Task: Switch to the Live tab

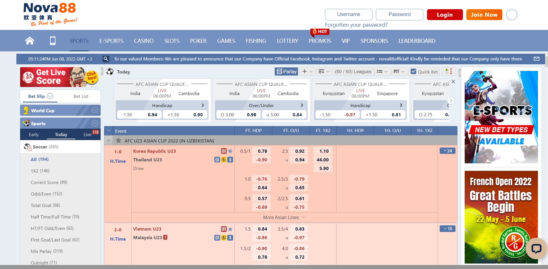Action: 87,134
